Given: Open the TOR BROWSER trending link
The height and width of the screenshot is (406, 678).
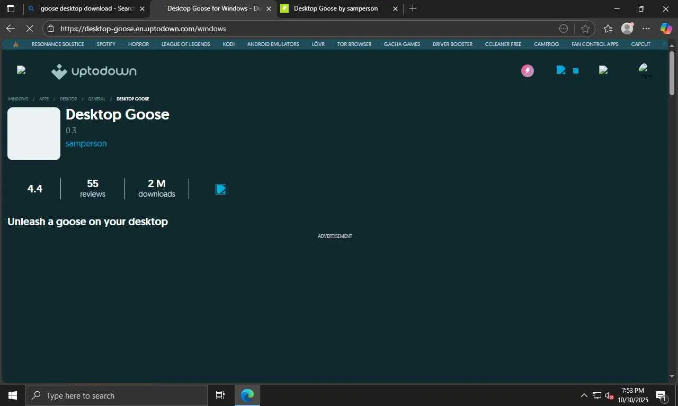Looking at the screenshot, I should 354,44.
